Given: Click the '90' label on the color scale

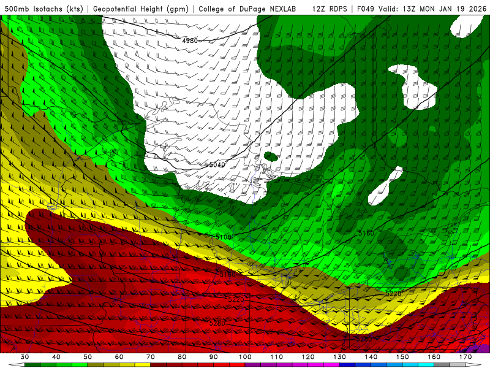Looking at the screenshot, I should tap(213, 357).
